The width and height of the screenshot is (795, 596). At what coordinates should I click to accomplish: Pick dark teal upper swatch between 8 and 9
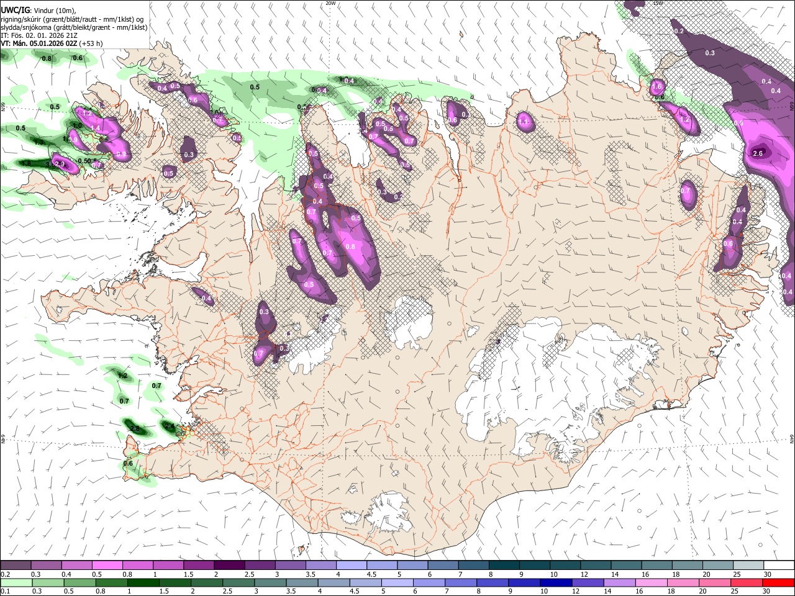tap(504, 565)
